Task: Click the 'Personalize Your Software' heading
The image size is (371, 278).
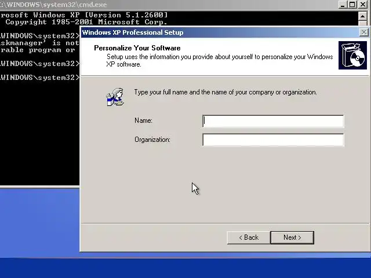Action: click(x=137, y=48)
